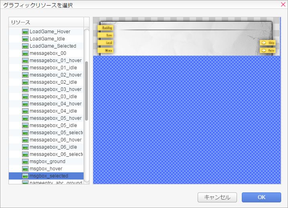Click the リソース column header
Image resolution: width=288 pixels, height=208 pixels.
(x=46, y=22)
